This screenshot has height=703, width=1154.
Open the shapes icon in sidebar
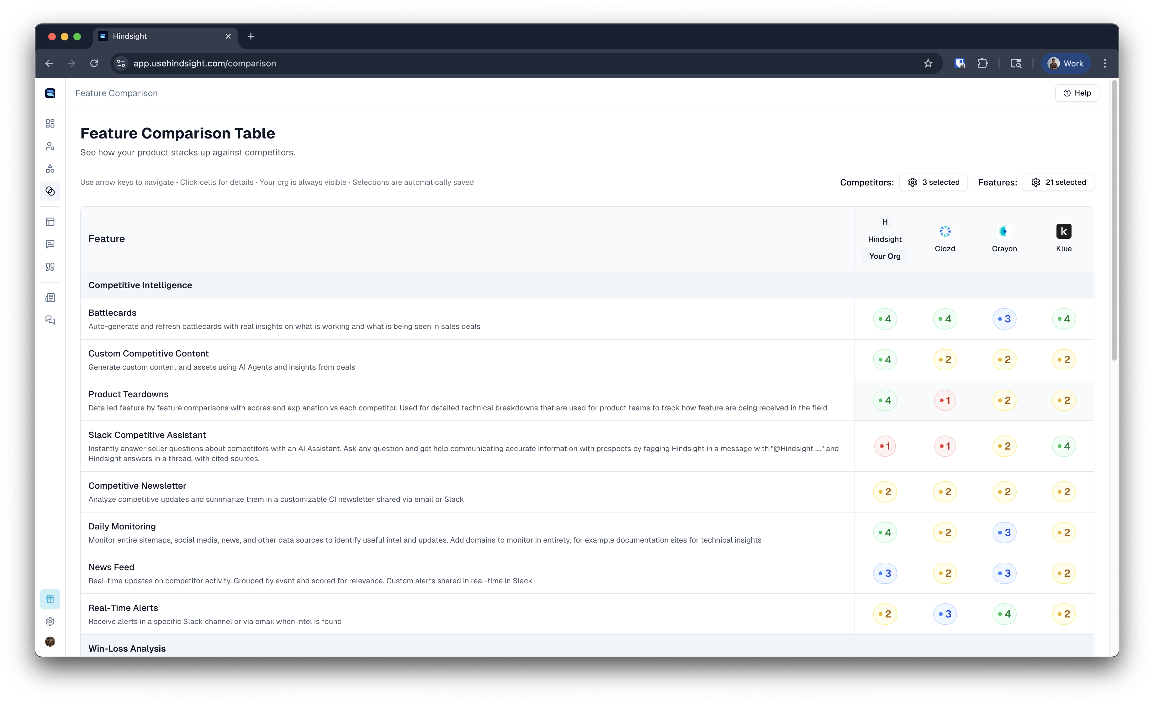[x=50, y=168]
